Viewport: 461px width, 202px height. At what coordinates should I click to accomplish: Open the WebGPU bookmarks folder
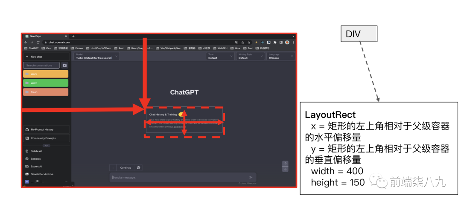tap(220, 48)
